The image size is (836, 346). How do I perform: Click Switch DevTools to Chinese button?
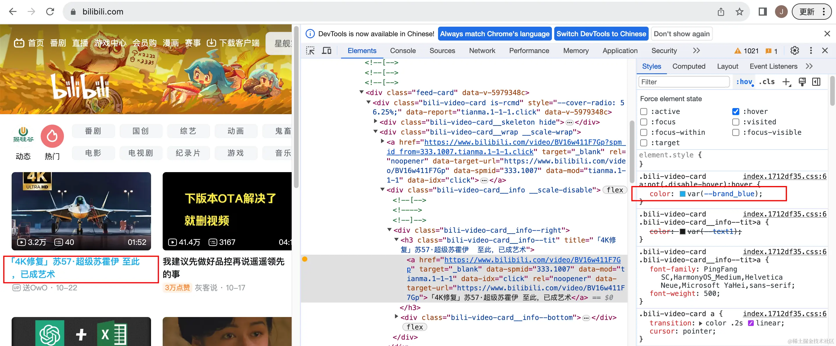coord(601,34)
